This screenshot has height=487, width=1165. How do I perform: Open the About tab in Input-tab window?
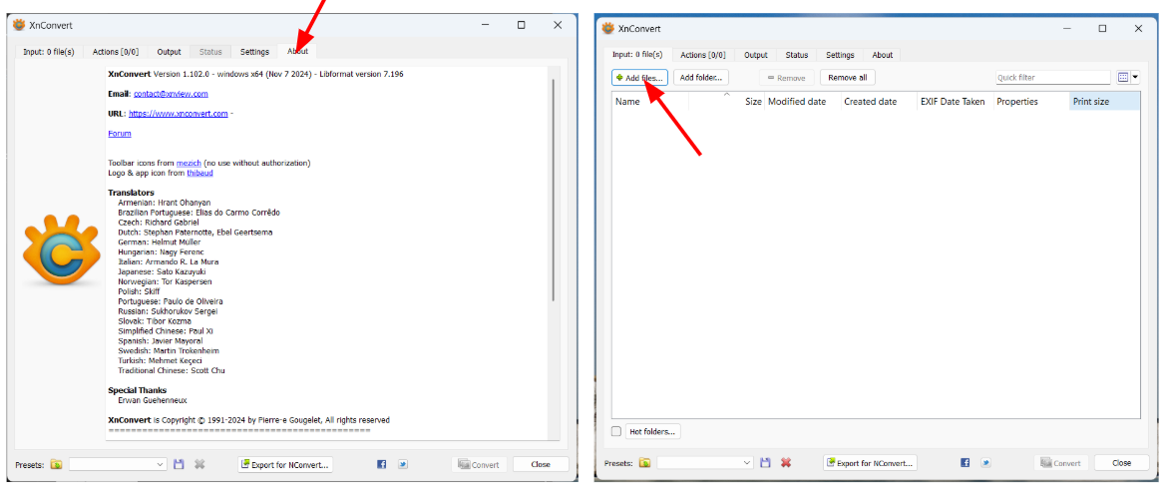(x=883, y=55)
